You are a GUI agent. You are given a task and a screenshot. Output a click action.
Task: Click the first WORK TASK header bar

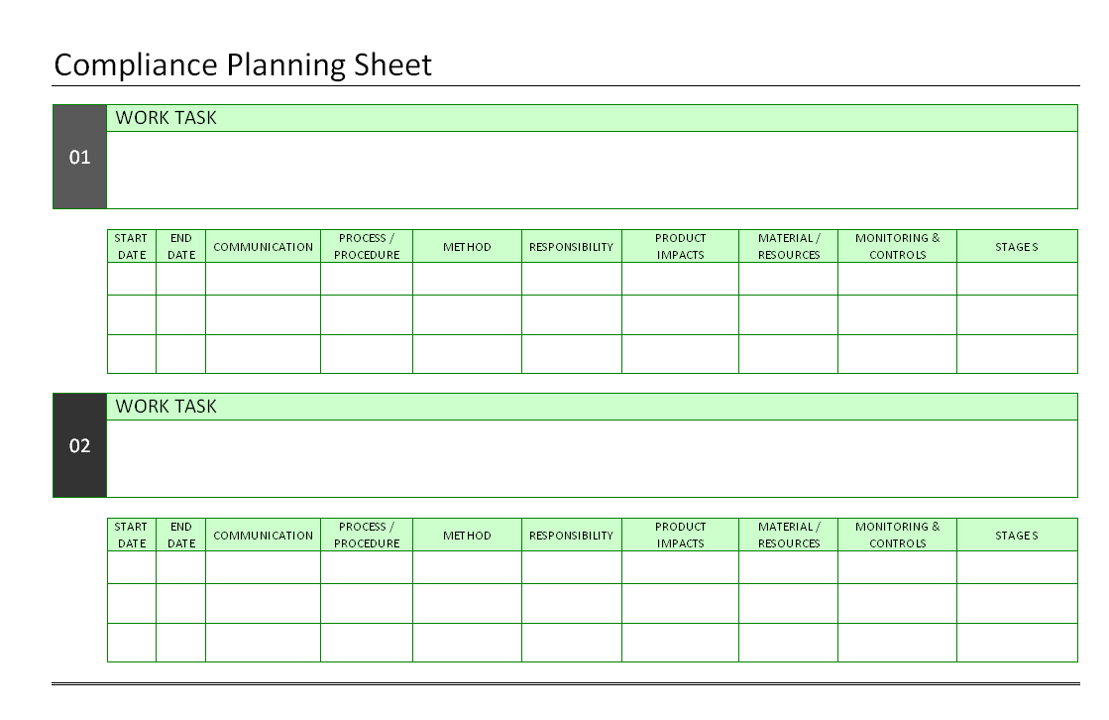pyautogui.click(x=592, y=118)
